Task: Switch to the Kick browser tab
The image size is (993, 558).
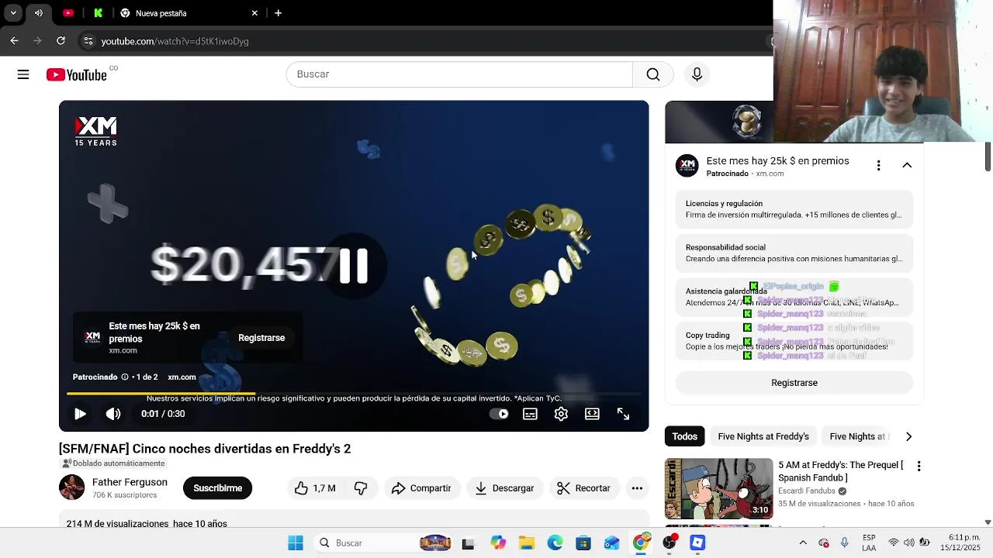Action: pos(98,13)
